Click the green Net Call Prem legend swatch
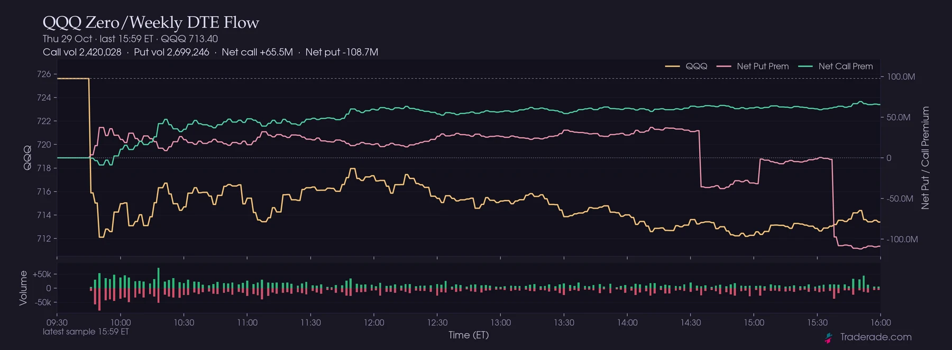Screen dimensions: 952x350 coord(805,67)
